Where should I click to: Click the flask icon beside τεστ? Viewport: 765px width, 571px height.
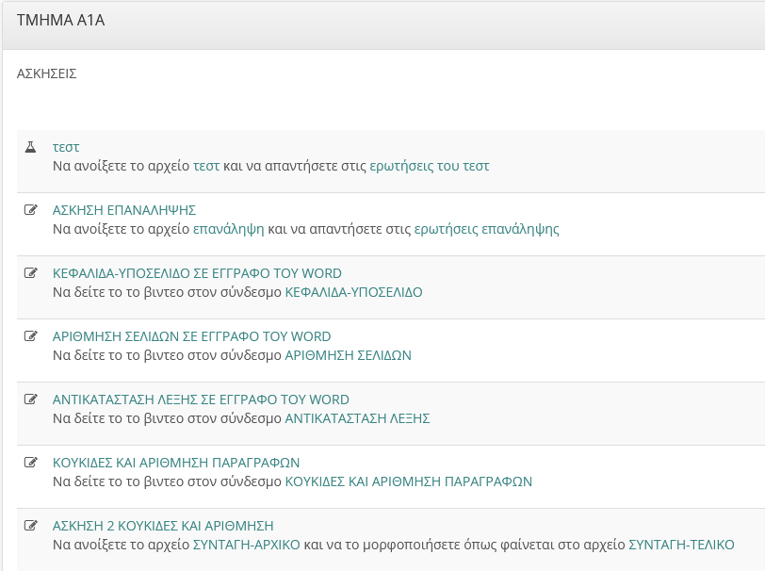point(30,147)
